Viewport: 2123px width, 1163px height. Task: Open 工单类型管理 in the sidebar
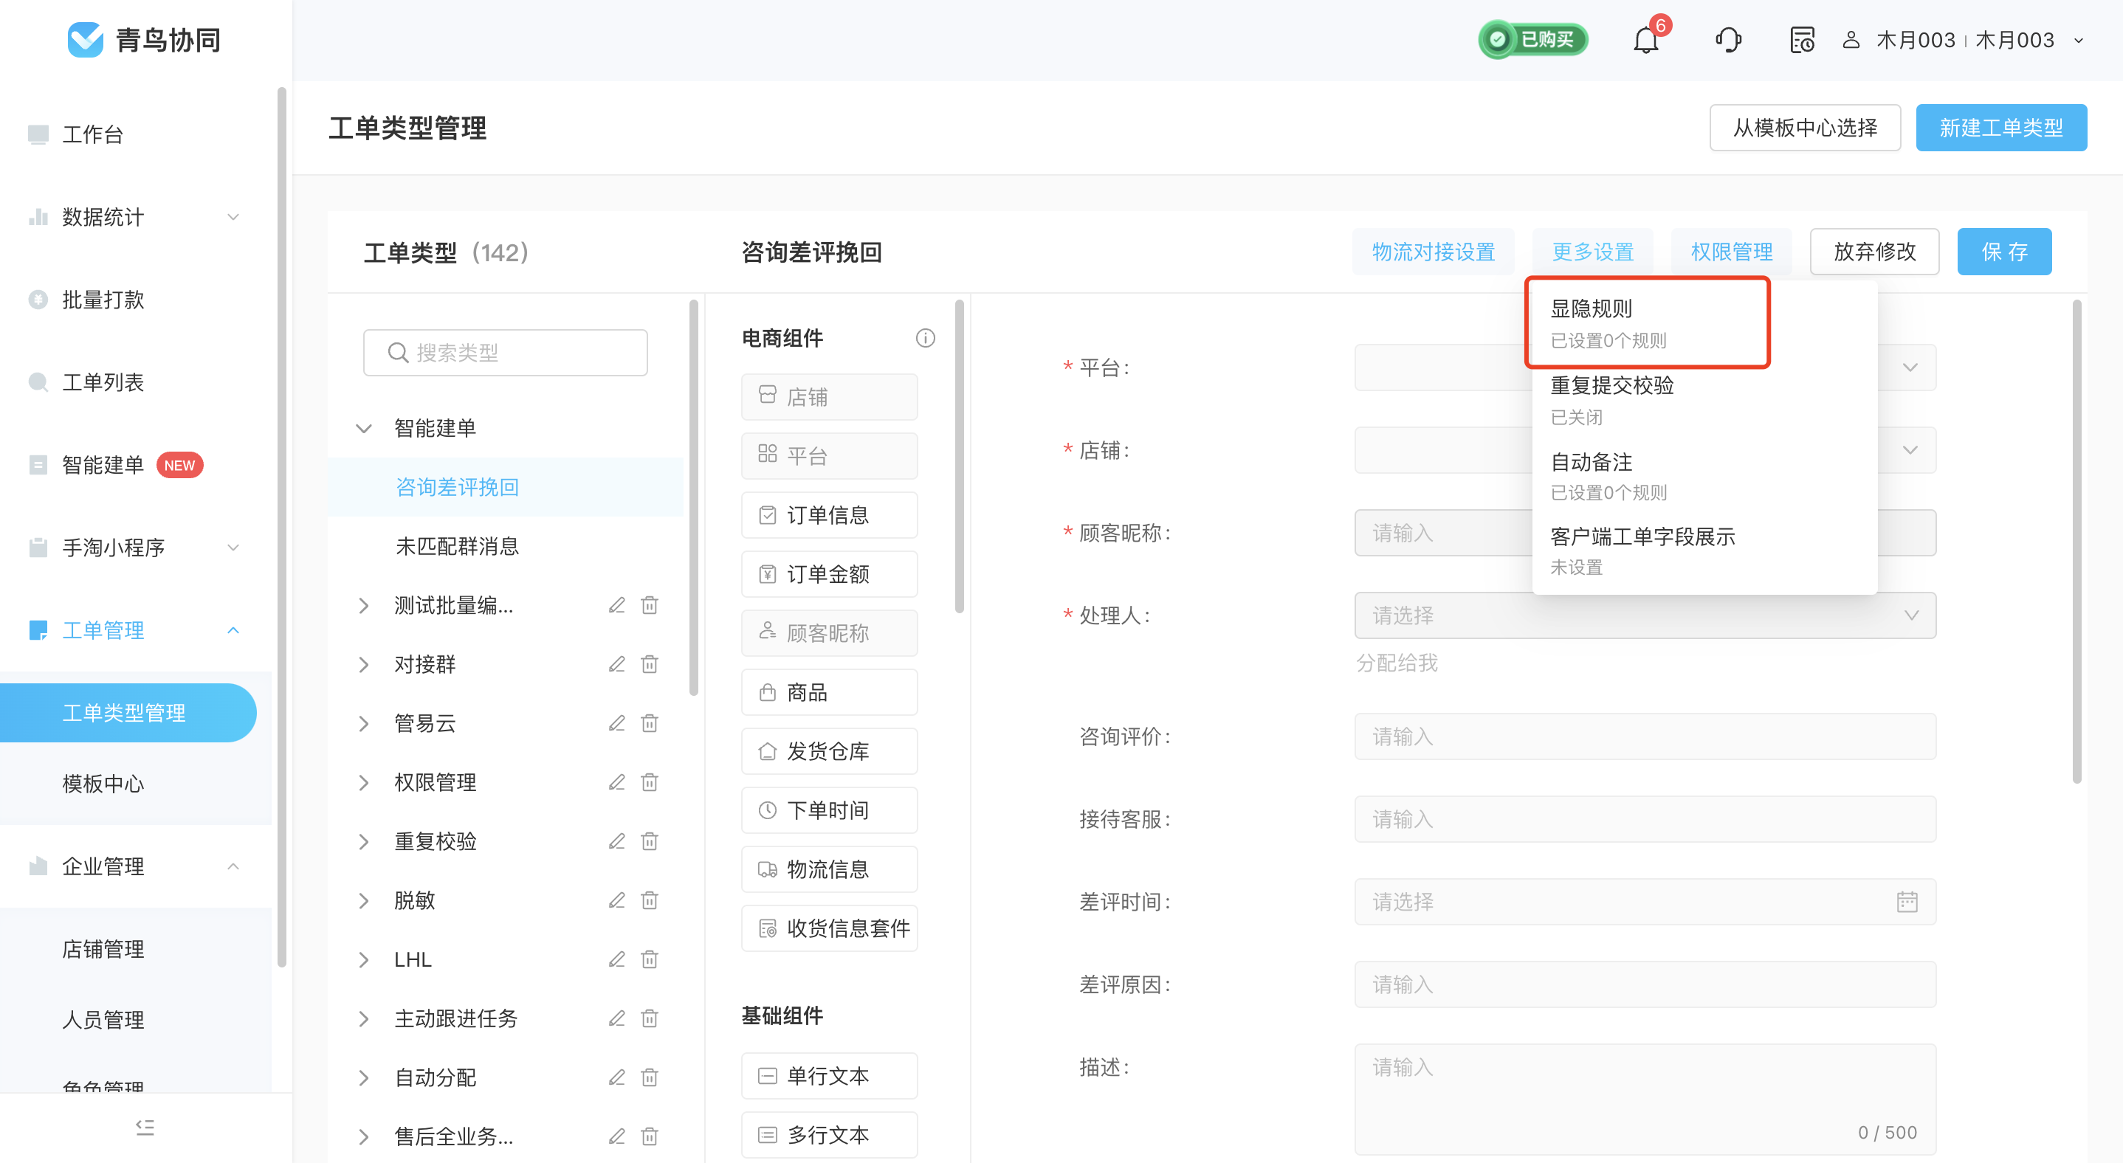[128, 712]
